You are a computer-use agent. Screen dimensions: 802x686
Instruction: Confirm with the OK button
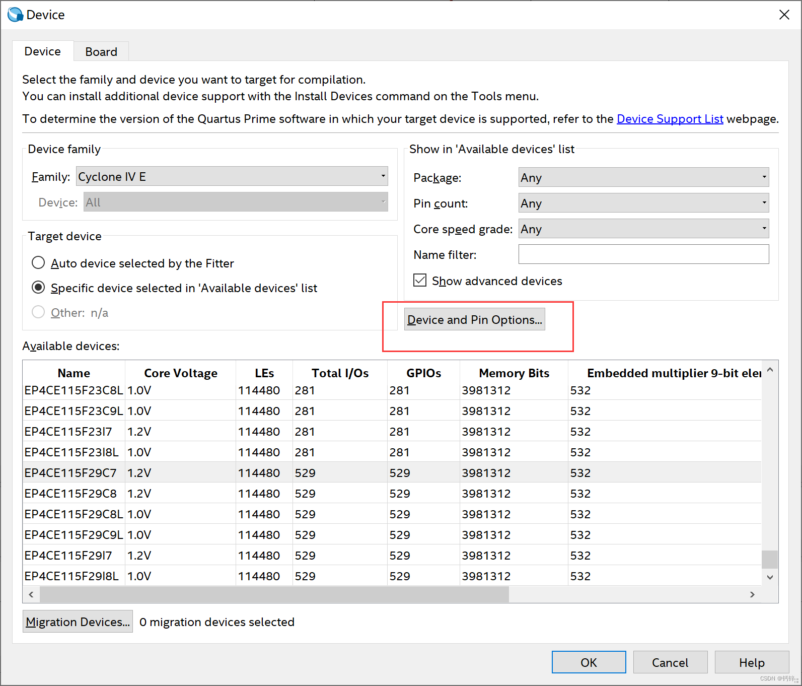(589, 662)
